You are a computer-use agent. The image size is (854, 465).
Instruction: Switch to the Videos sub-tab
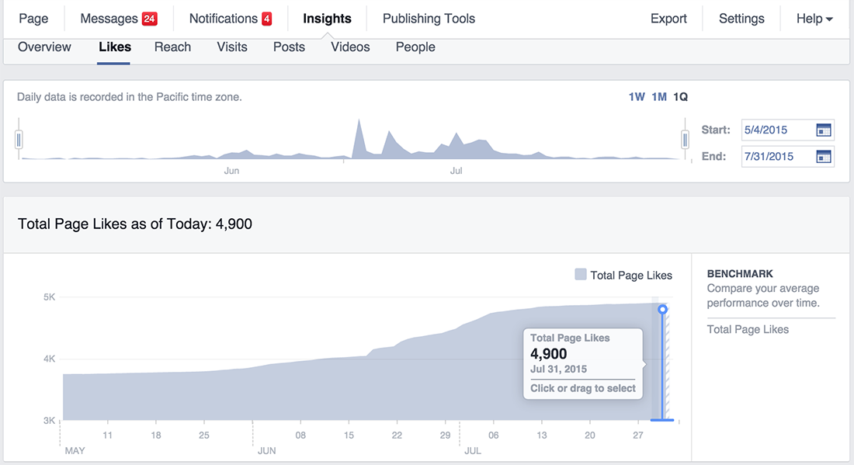point(350,47)
